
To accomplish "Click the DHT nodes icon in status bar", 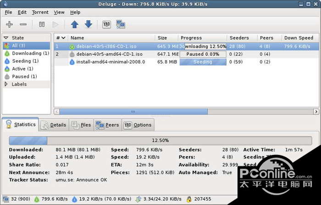I will (x=189, y=199).
